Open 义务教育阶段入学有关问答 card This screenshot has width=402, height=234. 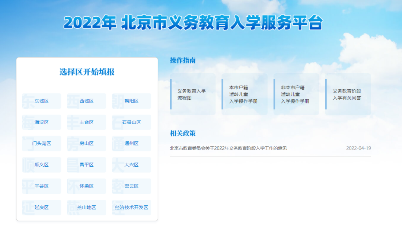(348, 94)
